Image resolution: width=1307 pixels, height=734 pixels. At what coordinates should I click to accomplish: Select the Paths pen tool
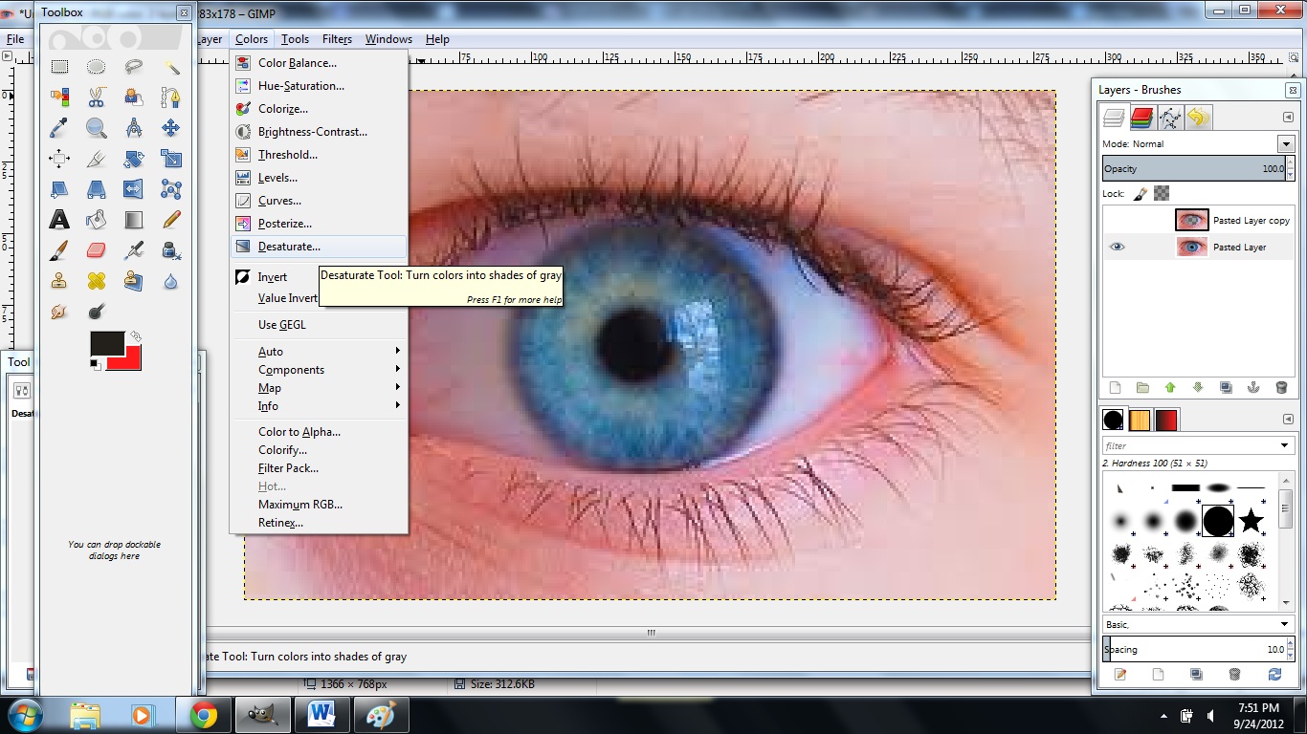tap(171, 97)
